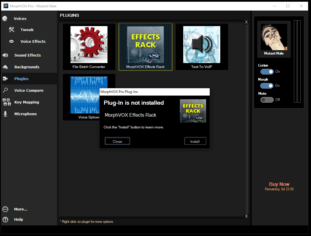Open the More... menu
The width and height of the screenshot is (311, 236).
click(21, 209)
